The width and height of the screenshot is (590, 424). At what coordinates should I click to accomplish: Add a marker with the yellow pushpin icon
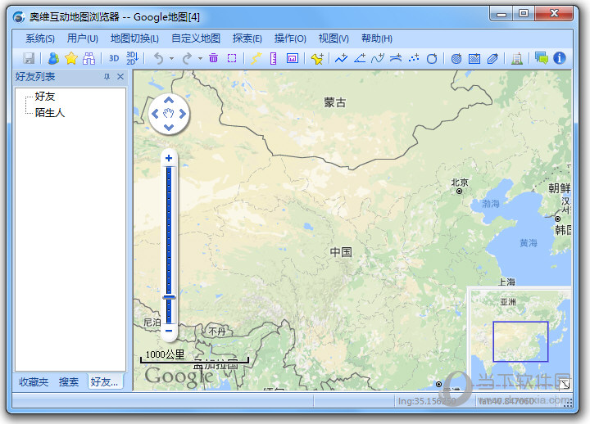click(x=317, y=58)
